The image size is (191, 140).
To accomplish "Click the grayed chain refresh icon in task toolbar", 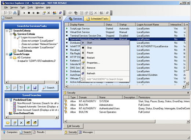I will [107, 13].
